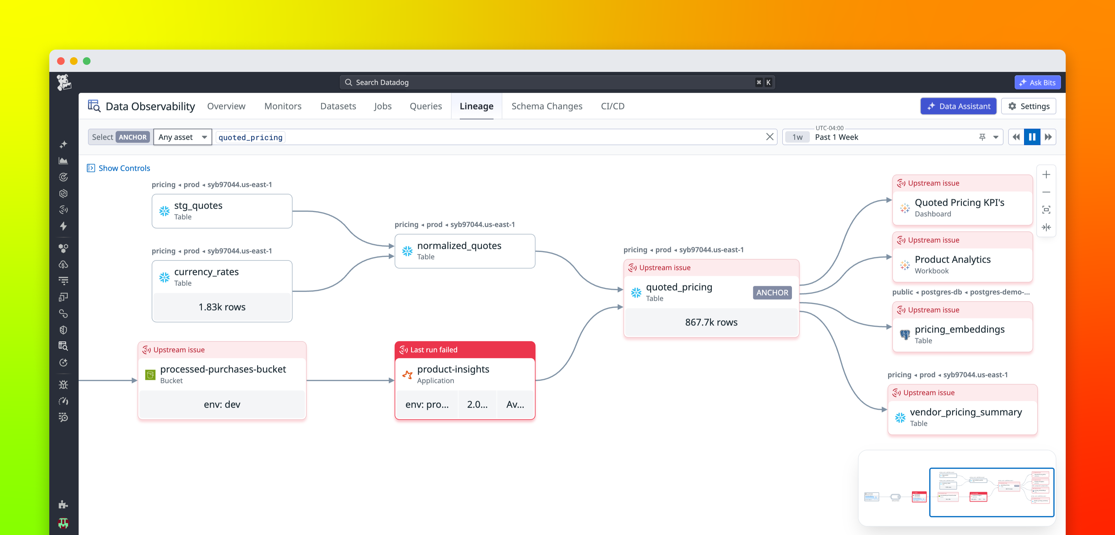Open Data Observability Settings
1115x535 pixels.
[1028, 106]
